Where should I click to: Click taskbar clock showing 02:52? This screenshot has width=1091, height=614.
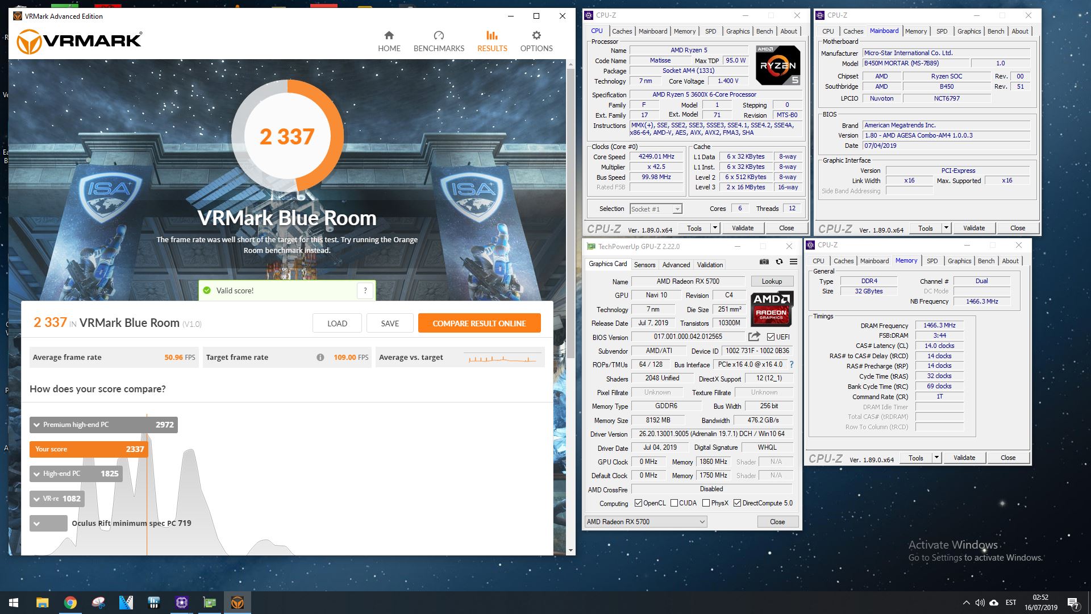(x=1040, y=603)
